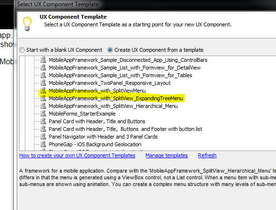Open the Manage templates link
Screen dimensions: 276x210
tap(166, 155)
